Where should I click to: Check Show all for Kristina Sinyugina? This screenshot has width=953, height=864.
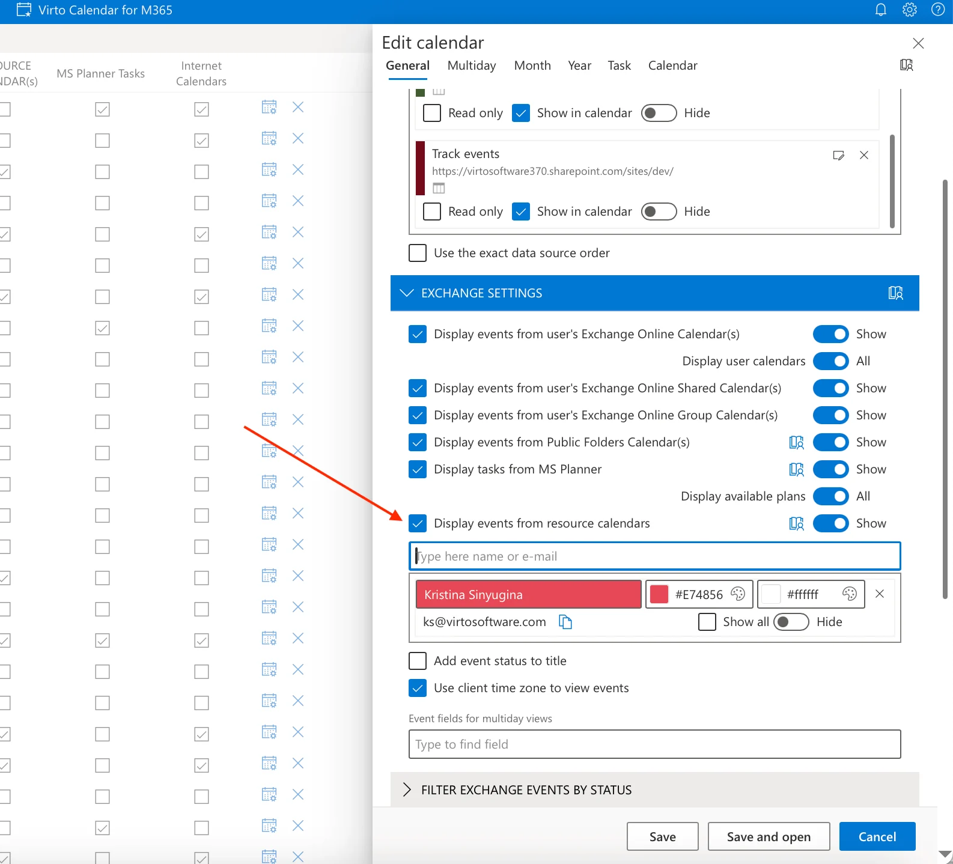707,622
